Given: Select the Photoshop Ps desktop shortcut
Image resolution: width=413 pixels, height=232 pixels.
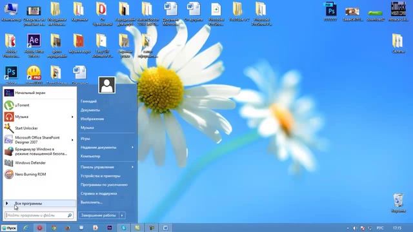Looking at the screenshot, I should coord(11,75).
